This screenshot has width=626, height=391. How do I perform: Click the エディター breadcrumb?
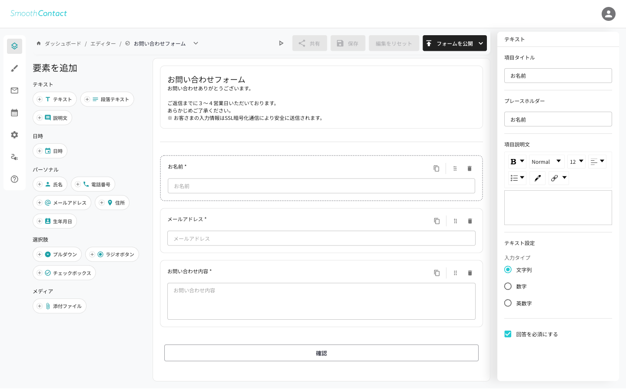(103, 44)
